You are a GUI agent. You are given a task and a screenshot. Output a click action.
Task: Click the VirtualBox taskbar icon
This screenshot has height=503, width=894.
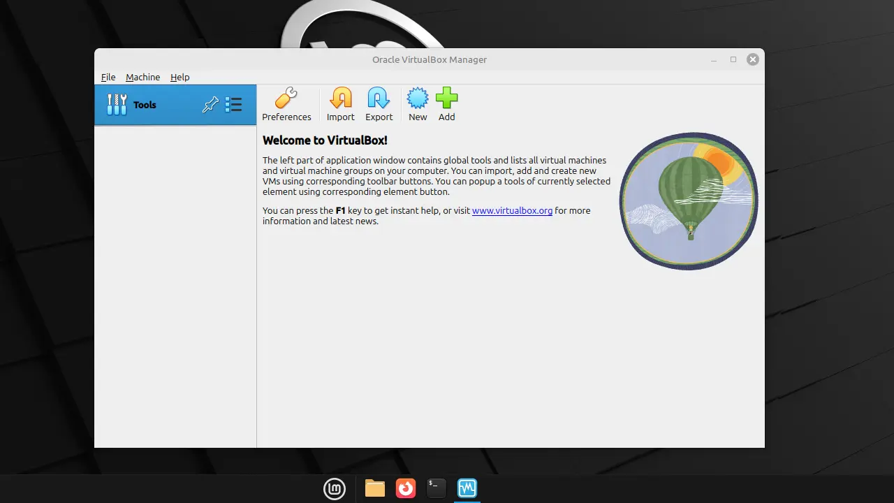[467, 488]
